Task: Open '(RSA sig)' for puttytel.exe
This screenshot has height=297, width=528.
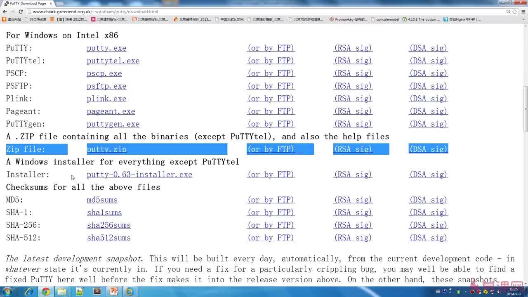Action: [353, 61]
